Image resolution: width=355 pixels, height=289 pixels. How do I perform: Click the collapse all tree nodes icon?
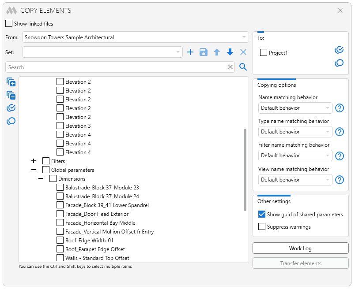[x=11, y=95]
